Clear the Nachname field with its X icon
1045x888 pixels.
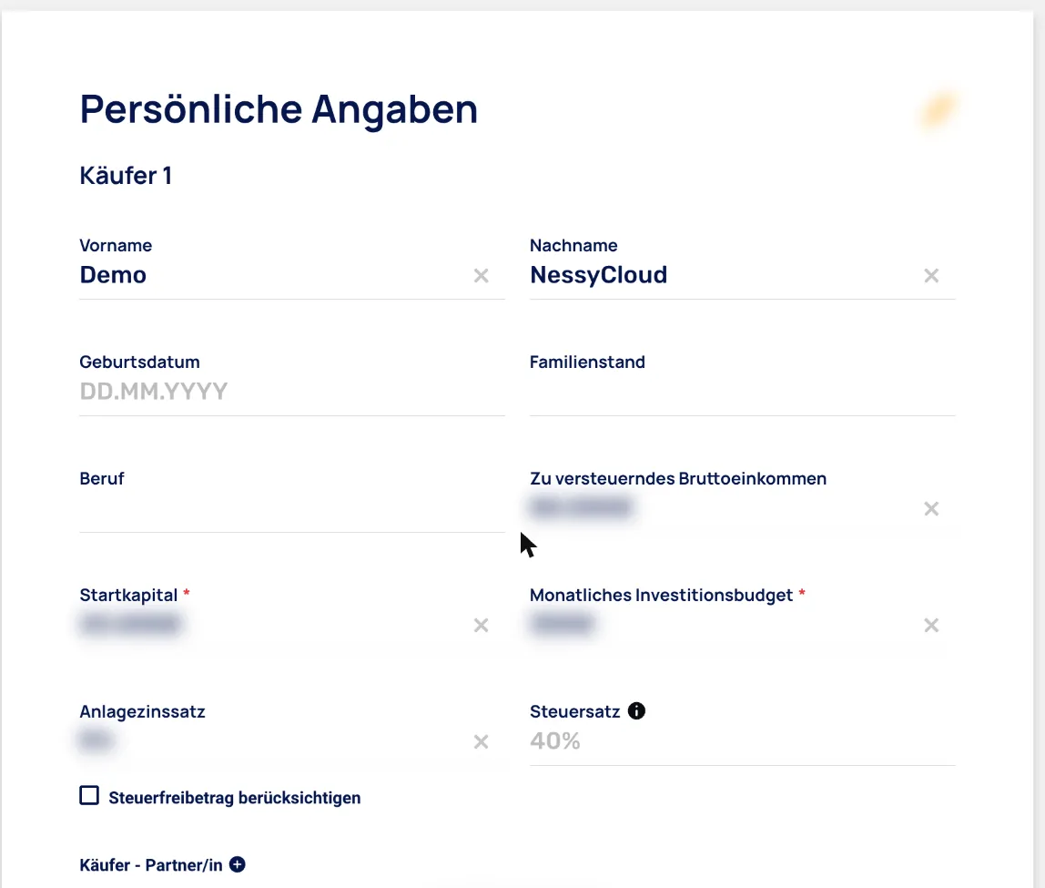click(931, 275)
